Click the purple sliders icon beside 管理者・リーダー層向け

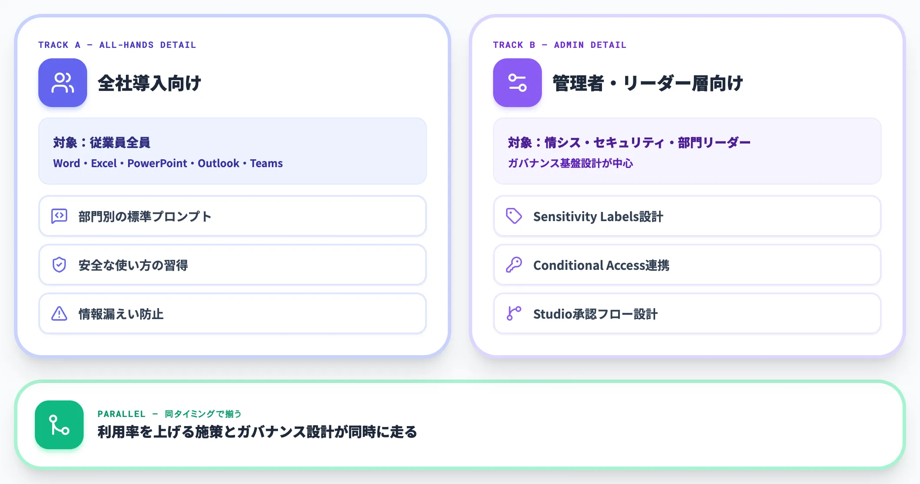517,83
